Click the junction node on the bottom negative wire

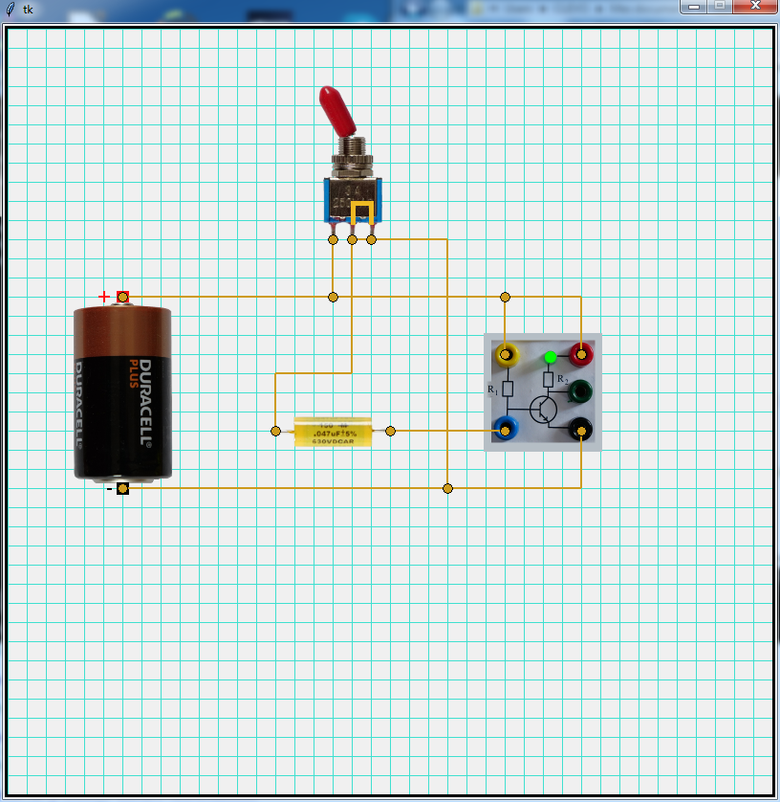coord(447,488)
